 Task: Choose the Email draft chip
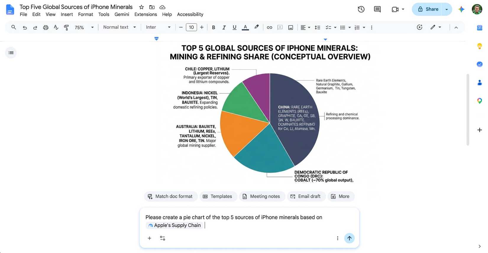click(x=306, y=196)
